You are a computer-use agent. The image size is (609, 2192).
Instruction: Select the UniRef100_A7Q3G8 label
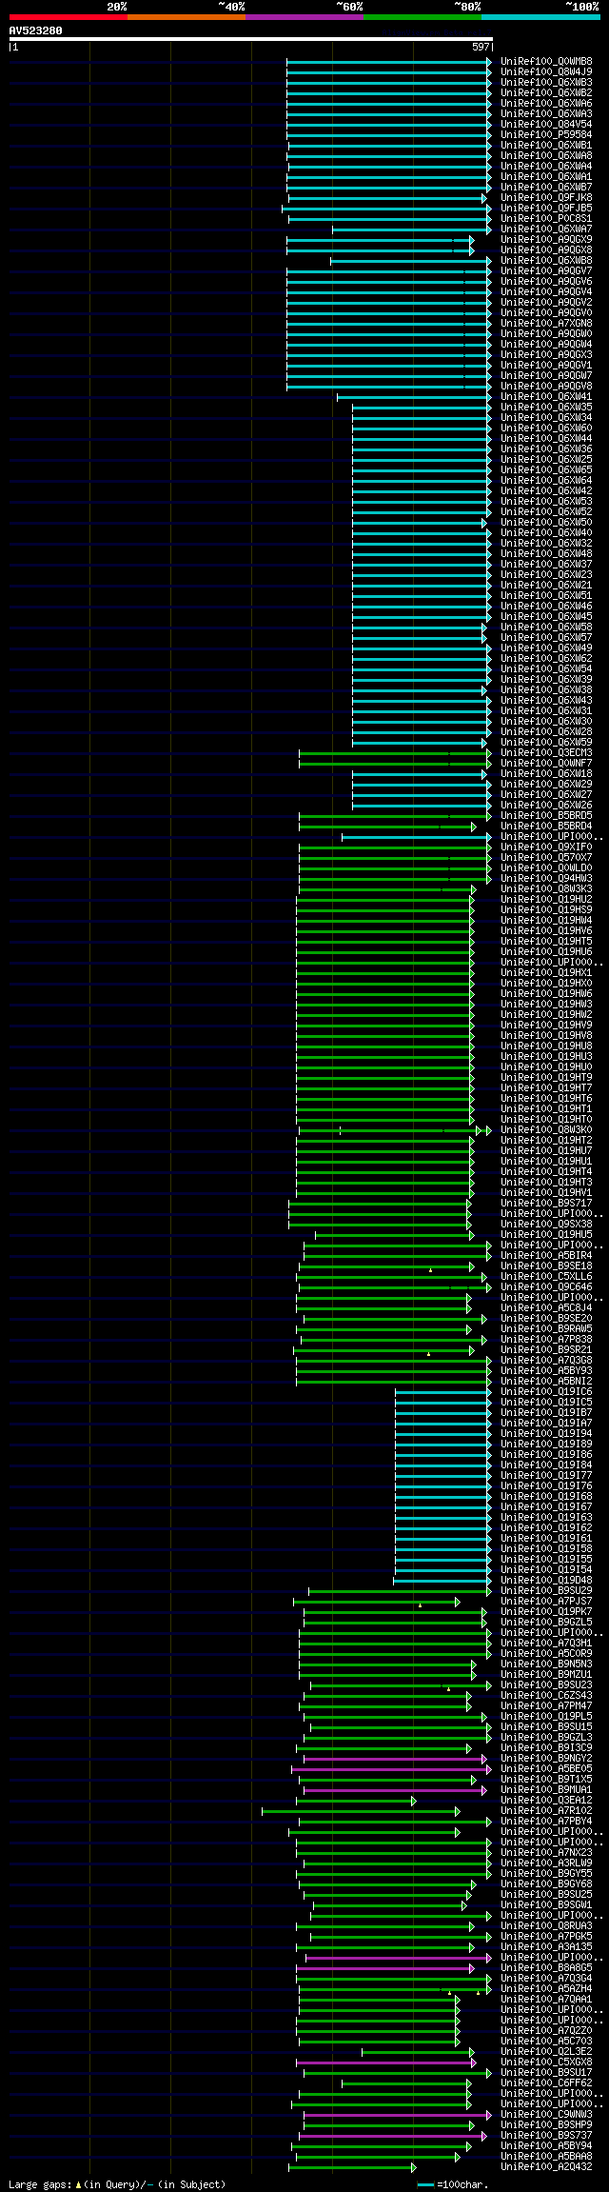pyautogui.click(x=546, y=1361)
